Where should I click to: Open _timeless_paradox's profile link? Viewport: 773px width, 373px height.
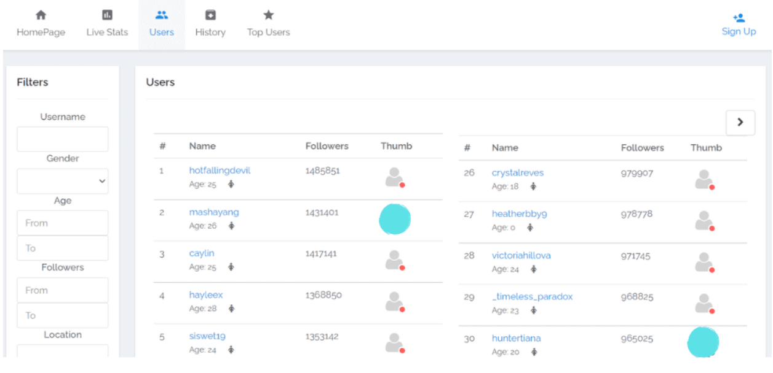532,297
